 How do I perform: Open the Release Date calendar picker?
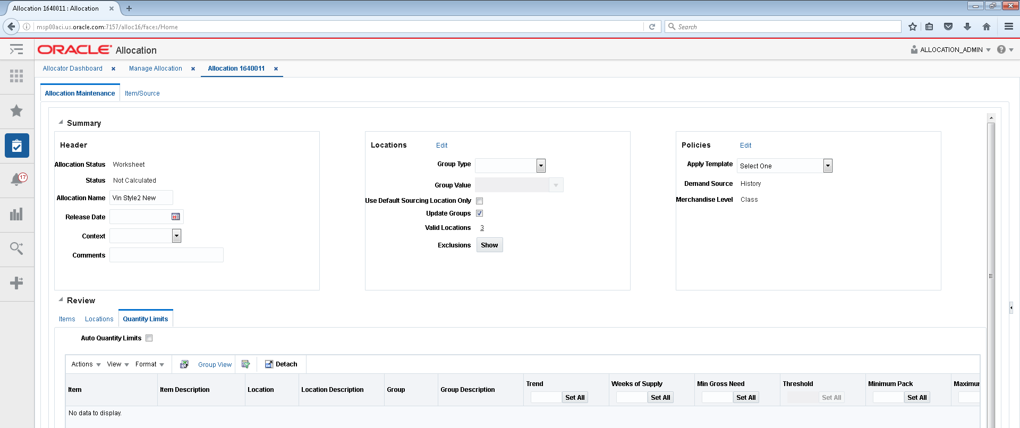click(x=176, y=217)
